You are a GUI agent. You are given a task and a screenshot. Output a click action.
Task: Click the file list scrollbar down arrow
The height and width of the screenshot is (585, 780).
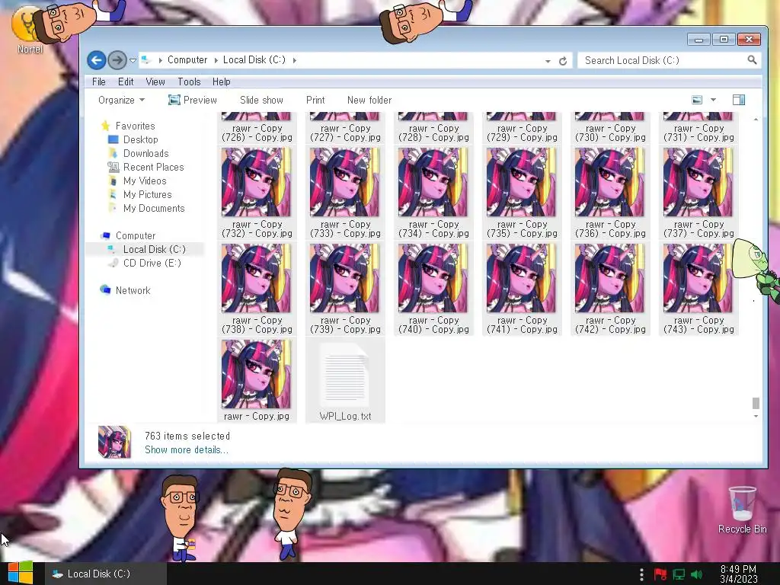[756, 417]
